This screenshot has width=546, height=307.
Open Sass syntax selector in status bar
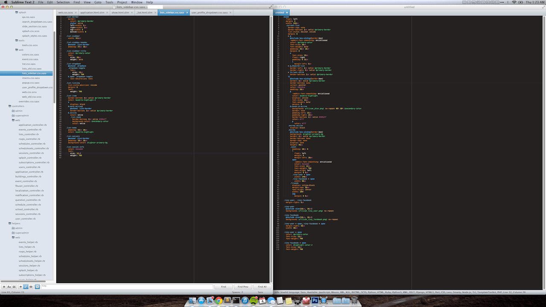click(260, 292)
